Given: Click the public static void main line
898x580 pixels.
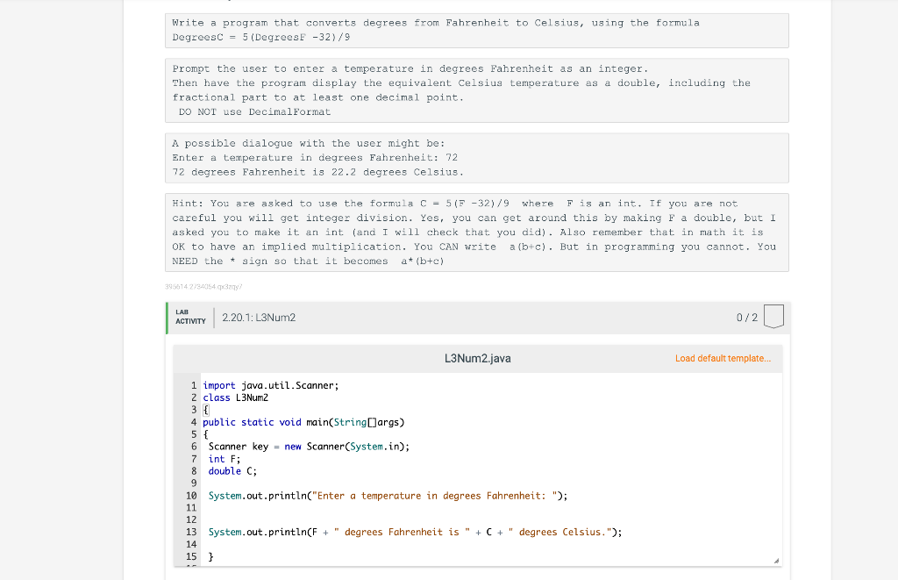Looking at the screenshot, I should (303, 422).
